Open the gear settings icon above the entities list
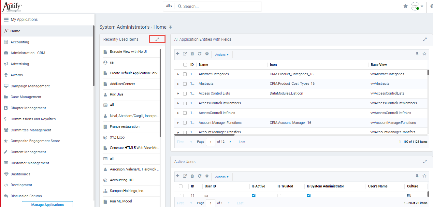433x207 pixels. [207, 53]
